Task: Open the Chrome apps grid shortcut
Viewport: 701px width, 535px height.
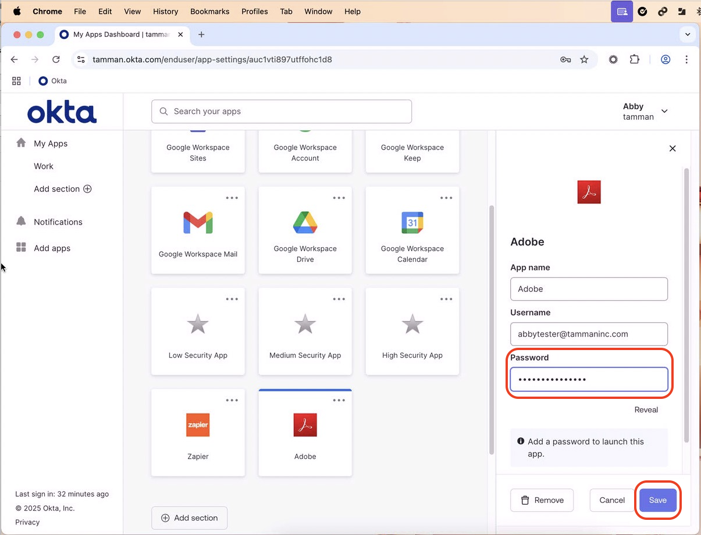Action: (x=16, y=81)
